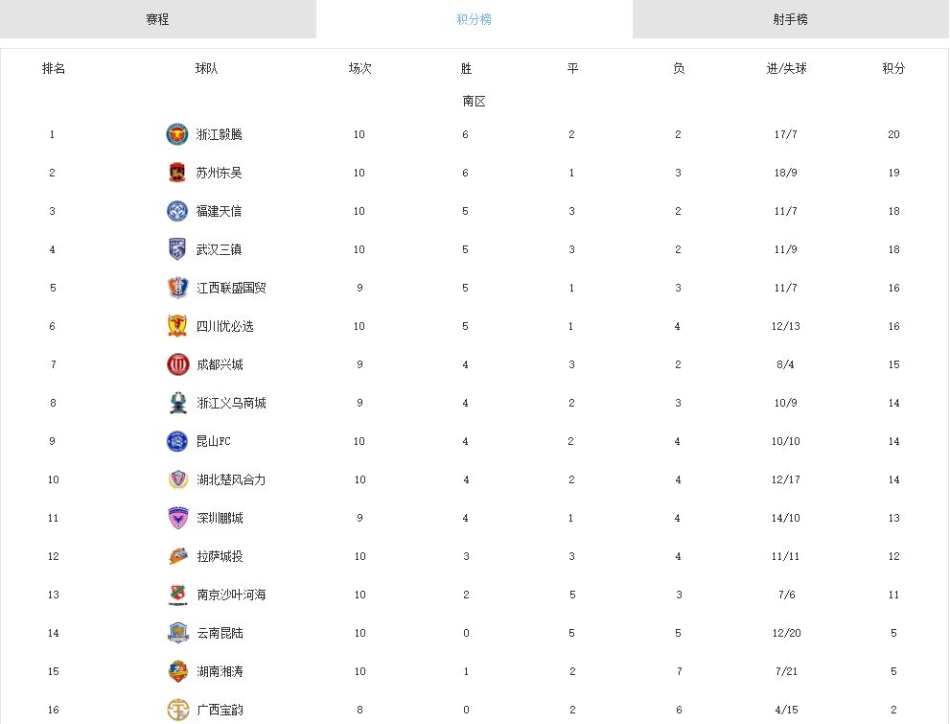Image resolution: width=950 pixels, height=724 pixels.
Task: Click the 拉萨城投 team name
Action: click(x=220, y=556)
